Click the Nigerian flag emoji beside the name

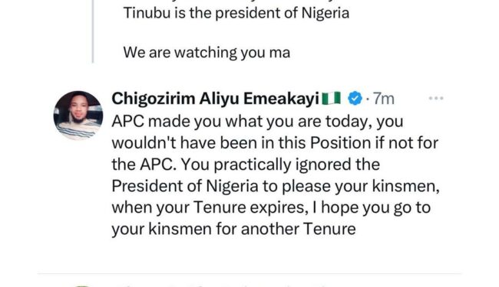(x=332, y=98)
